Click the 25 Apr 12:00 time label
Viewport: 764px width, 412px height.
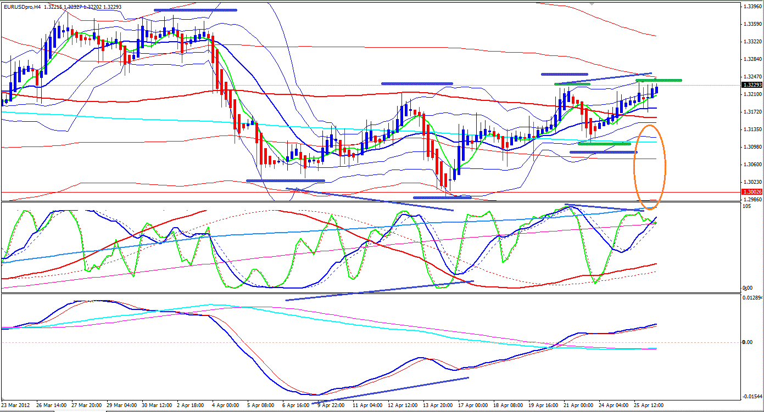click(x=649, y=405)
